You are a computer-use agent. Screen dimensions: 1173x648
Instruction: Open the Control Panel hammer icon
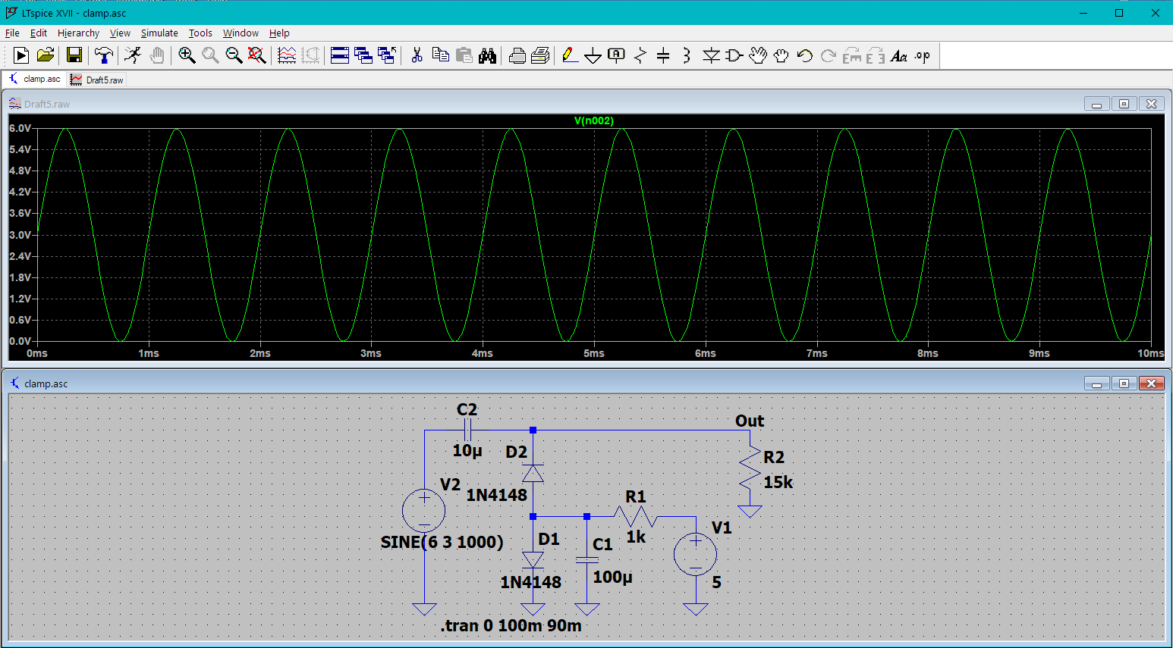tap(103, 55)
